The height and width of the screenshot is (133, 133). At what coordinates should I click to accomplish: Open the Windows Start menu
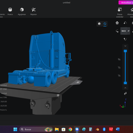click(x=15, y=129)
